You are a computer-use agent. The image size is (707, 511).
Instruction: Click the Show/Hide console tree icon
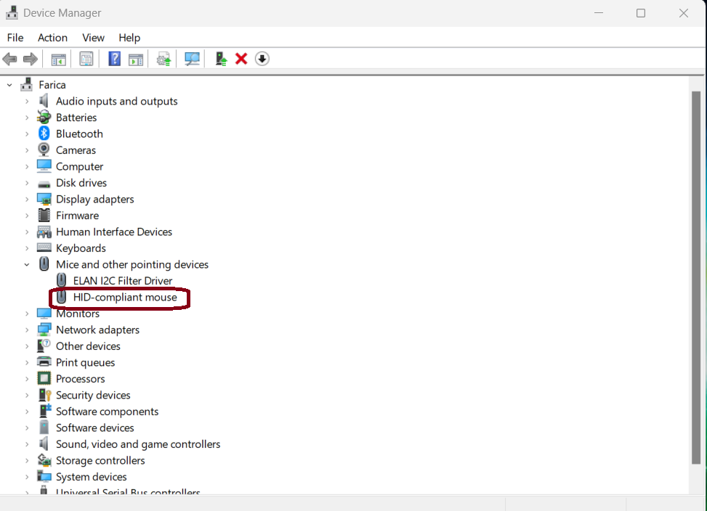(58, 59)
